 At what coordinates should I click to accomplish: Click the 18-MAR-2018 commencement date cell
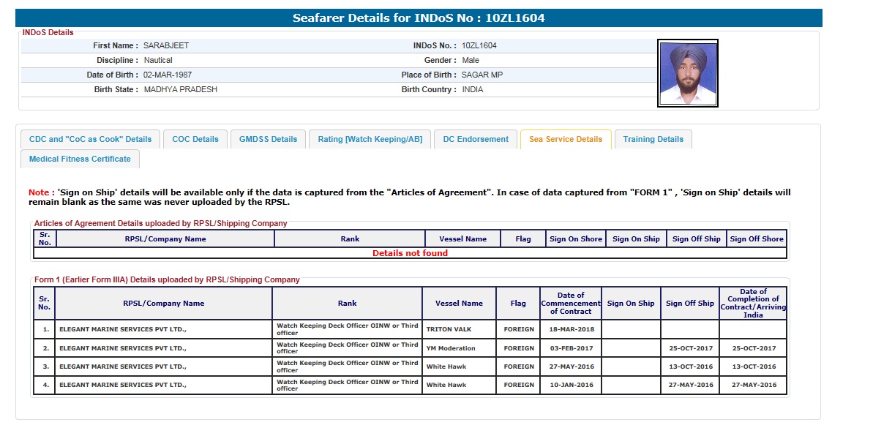[571, 330]
